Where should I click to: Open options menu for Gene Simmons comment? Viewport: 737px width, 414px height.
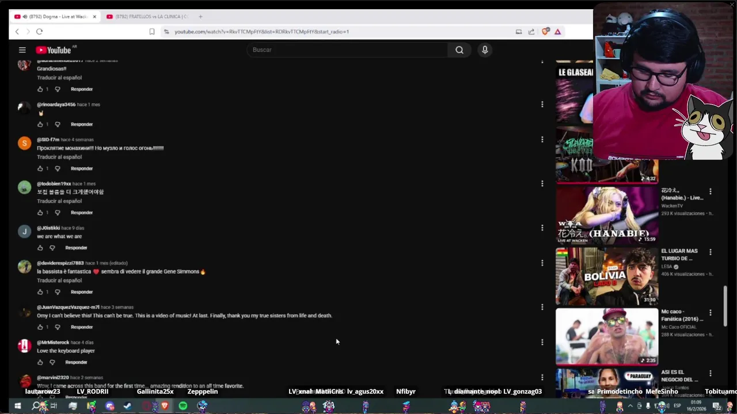[x=542, y=263]
